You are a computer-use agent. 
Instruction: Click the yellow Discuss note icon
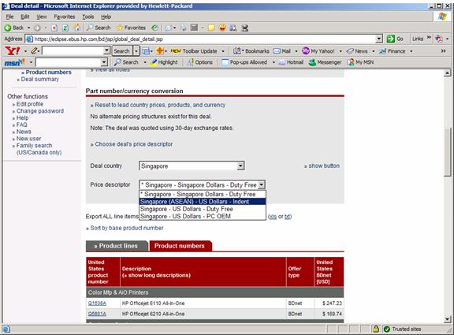[x=211, y=28]
